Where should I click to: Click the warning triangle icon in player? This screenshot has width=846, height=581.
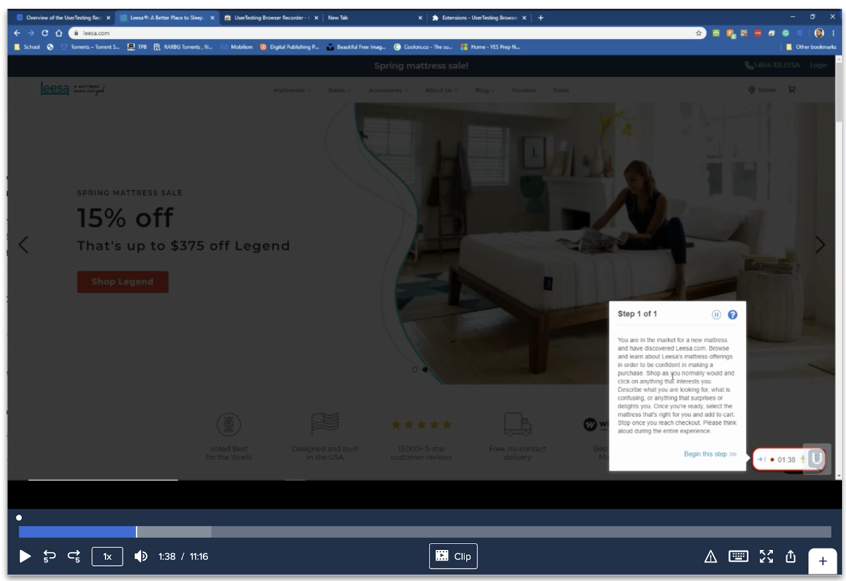[711, 556]
